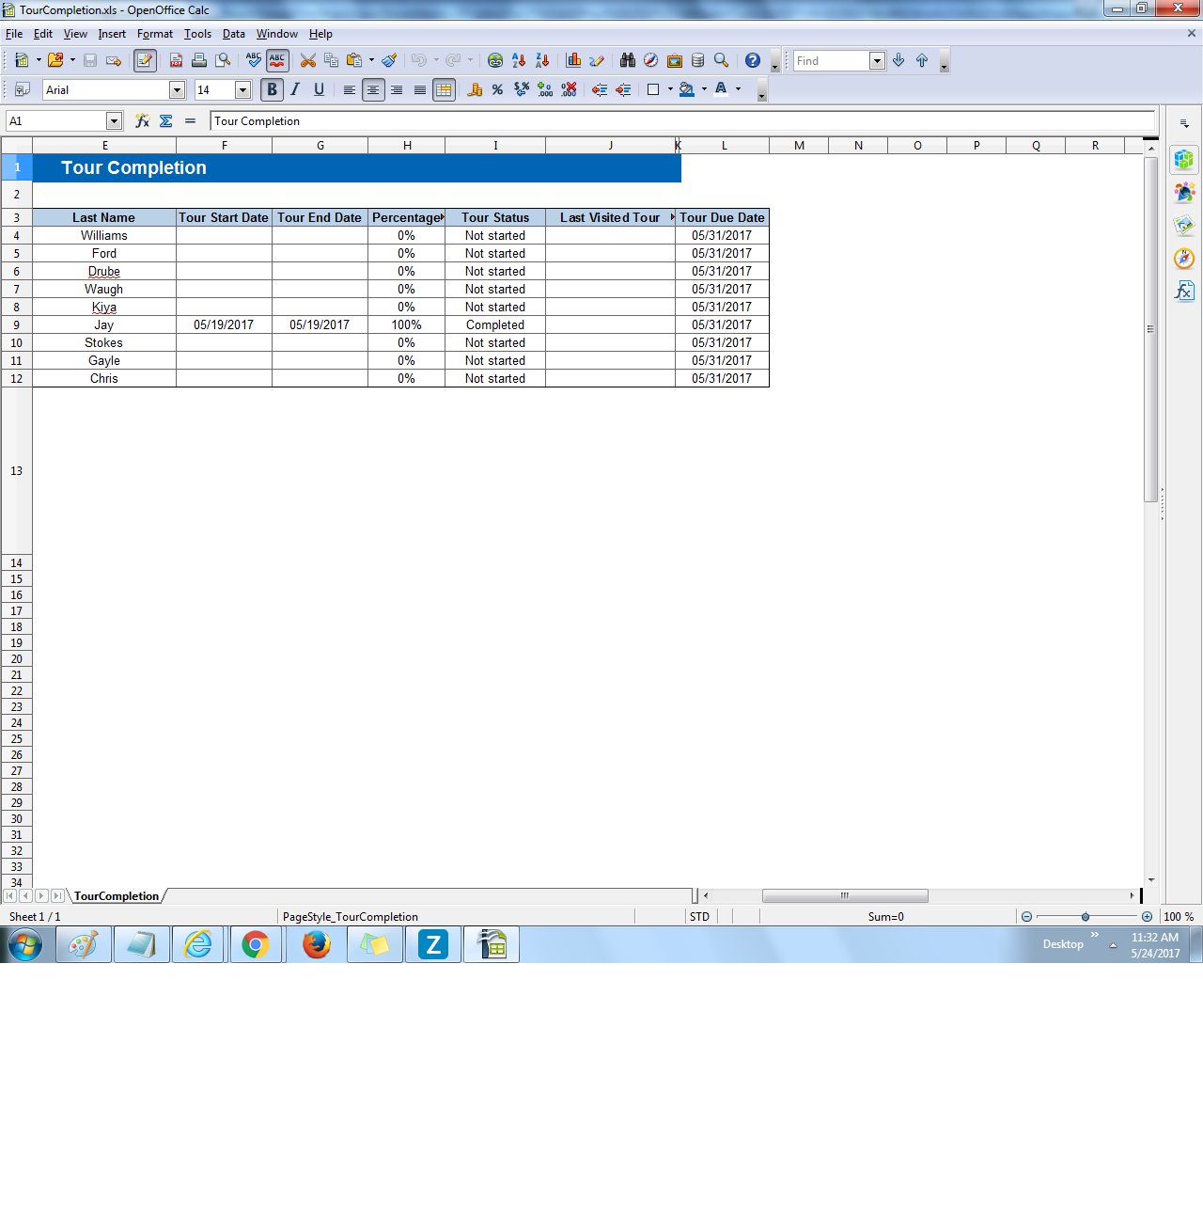Open the Navigator compass icon in toolbar
This screenshot has width=1203, height=1217.
coord(651,61)
